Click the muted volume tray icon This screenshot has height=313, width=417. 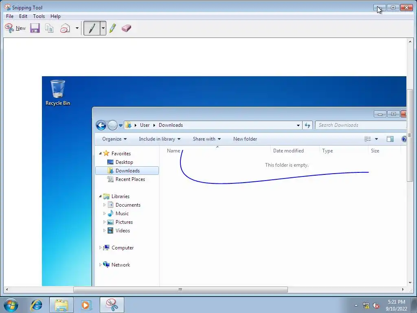pyautogui.click(x=376, y=306)
